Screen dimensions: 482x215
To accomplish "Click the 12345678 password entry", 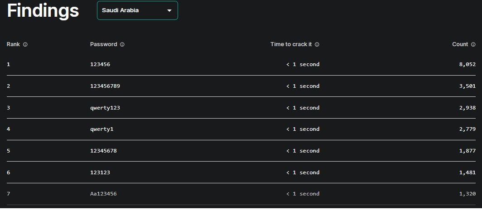I will pos(103,151).
